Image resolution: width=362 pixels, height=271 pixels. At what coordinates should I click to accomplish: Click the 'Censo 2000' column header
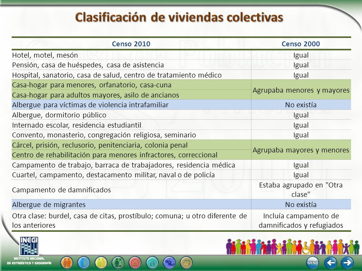click(x=301, y=44)
